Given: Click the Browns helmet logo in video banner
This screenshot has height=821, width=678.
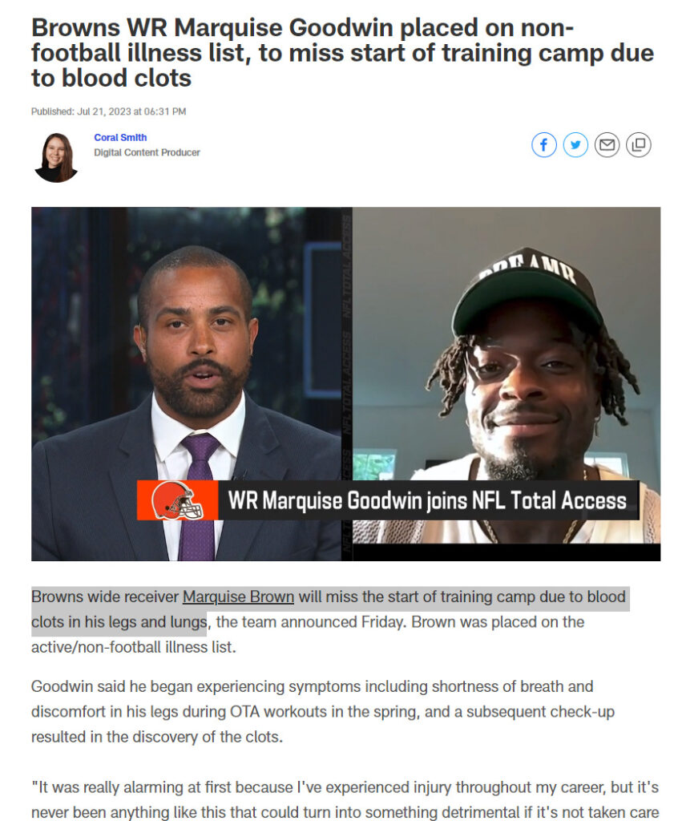Looking at the screenshot, I should 177,500.
